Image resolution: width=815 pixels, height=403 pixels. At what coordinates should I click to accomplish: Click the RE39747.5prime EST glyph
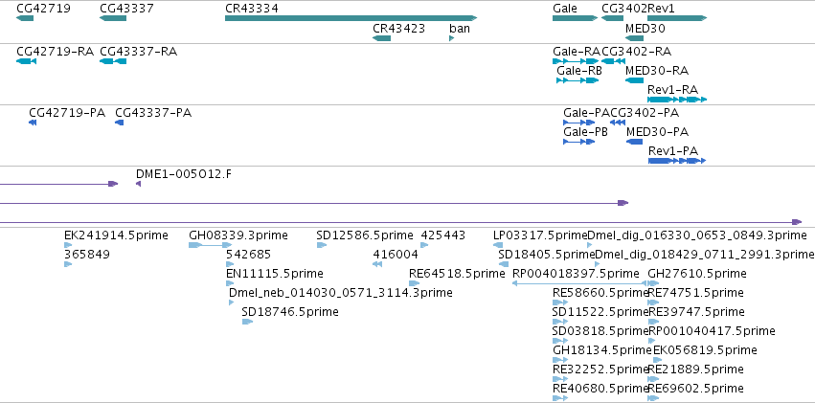point(653,322)
